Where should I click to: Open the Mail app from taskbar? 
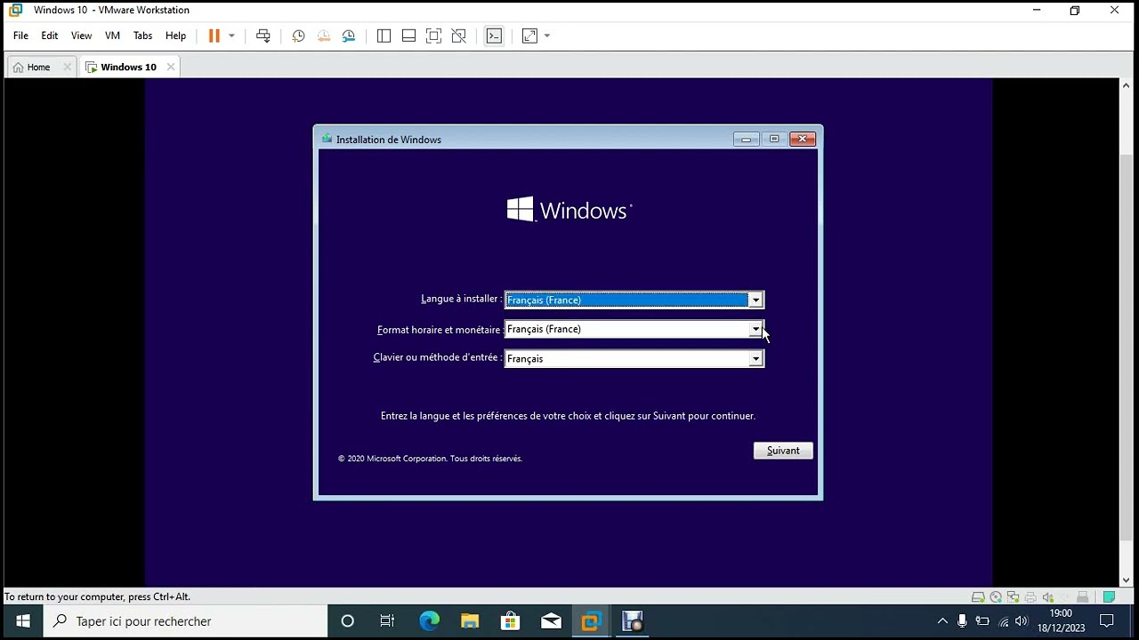(x=551, y=621)
